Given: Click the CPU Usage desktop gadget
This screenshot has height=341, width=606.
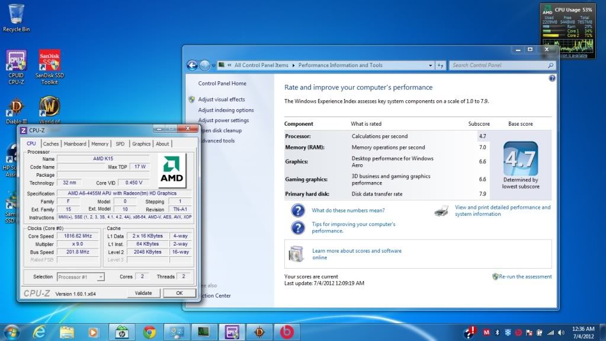Looking at the screenshot, I should click(567, 31).
